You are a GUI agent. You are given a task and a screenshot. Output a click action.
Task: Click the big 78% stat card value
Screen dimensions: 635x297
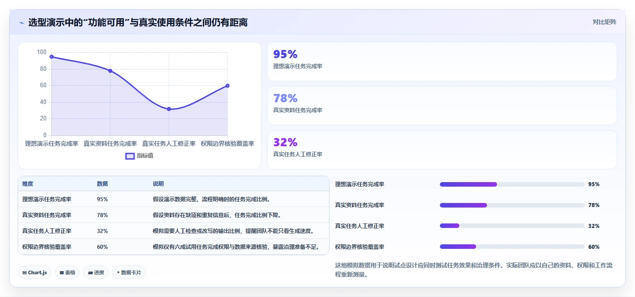click(285, 98)
